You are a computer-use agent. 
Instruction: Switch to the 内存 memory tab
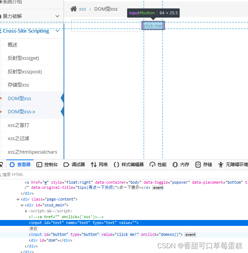pos(181,165)
